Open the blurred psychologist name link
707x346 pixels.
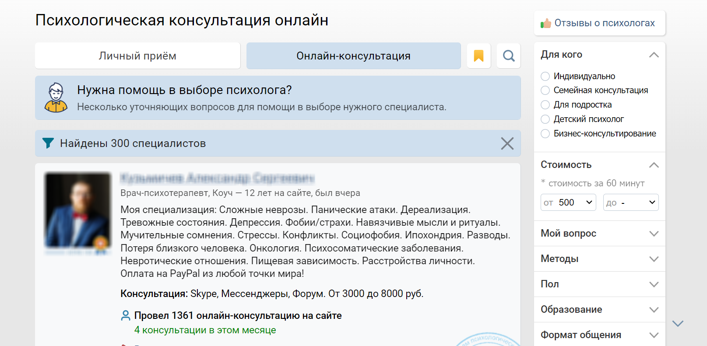click(x=218, y=178)
